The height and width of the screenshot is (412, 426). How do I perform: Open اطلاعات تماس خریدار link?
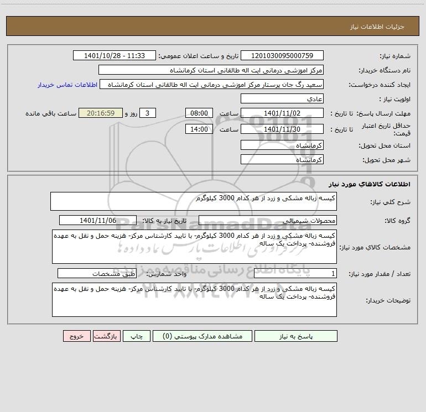point(67,85)
